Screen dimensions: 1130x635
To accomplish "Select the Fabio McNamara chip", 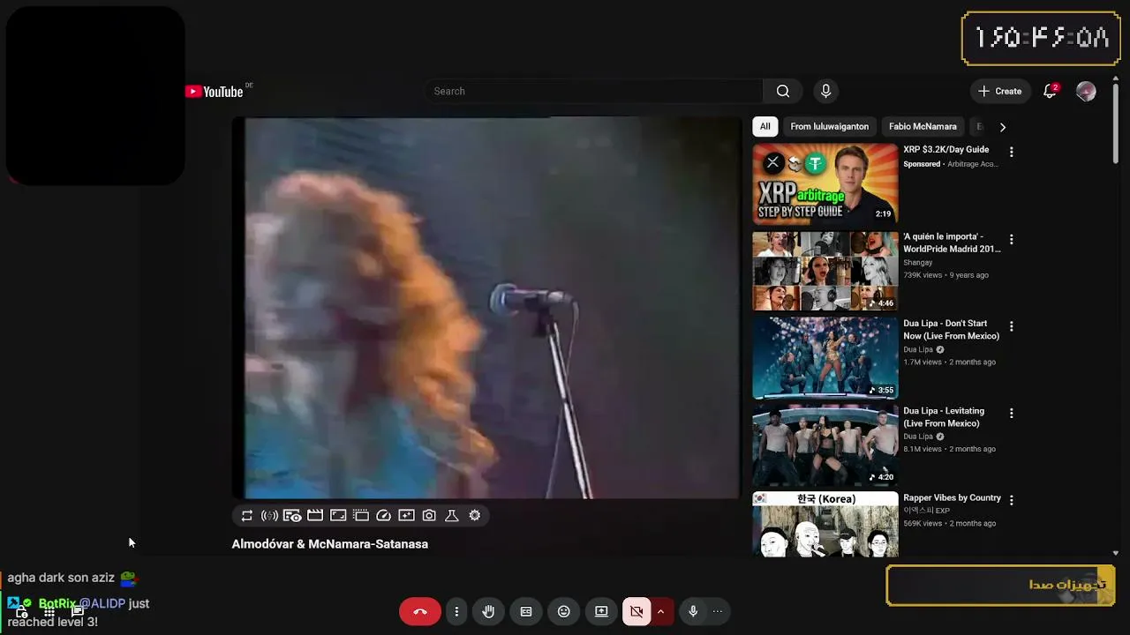I will click(923, 127).
